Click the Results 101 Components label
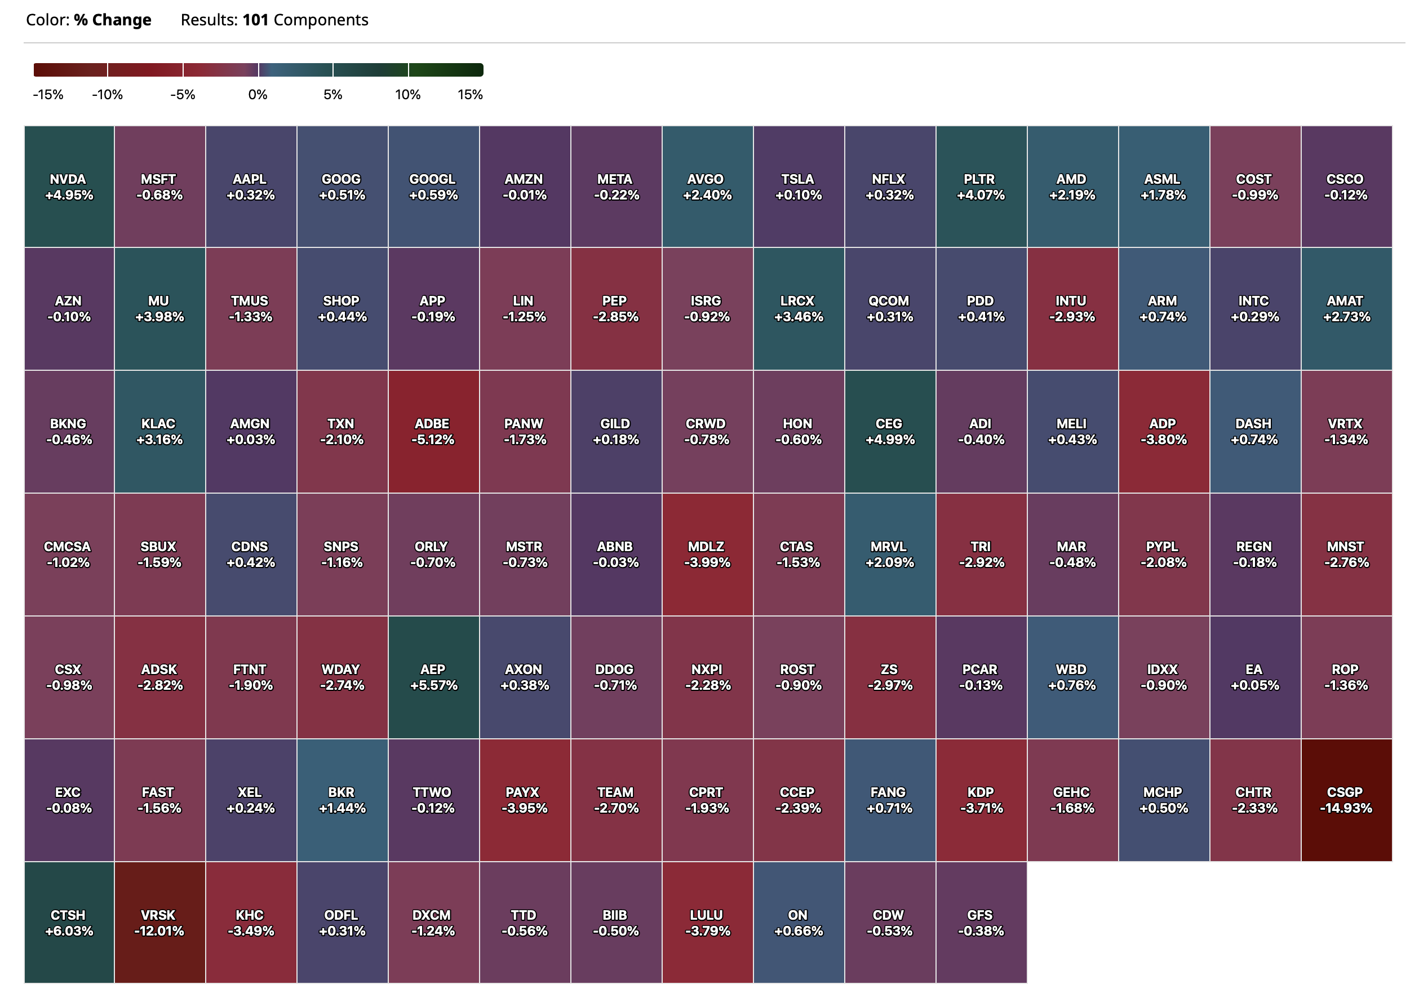The width and height of the screenshot is (1419, 1002). 274,20
